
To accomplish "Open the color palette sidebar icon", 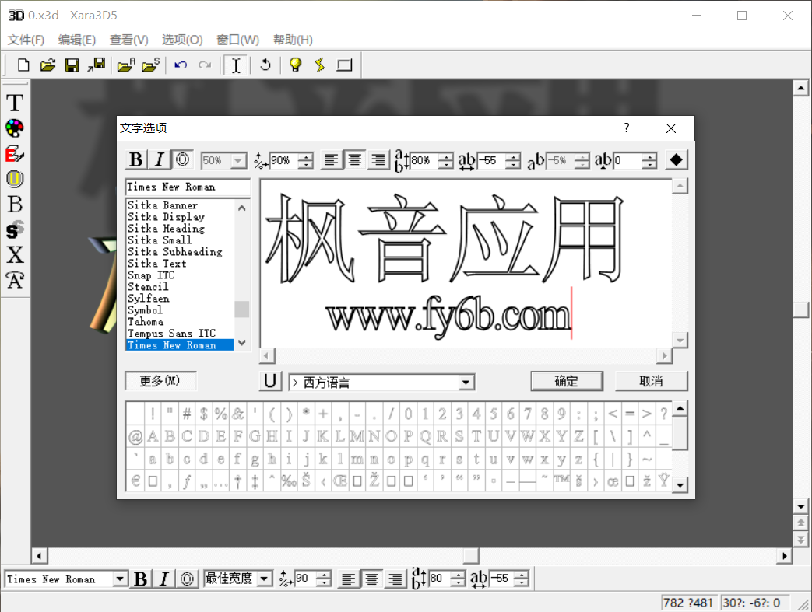I will coord(15,128).
